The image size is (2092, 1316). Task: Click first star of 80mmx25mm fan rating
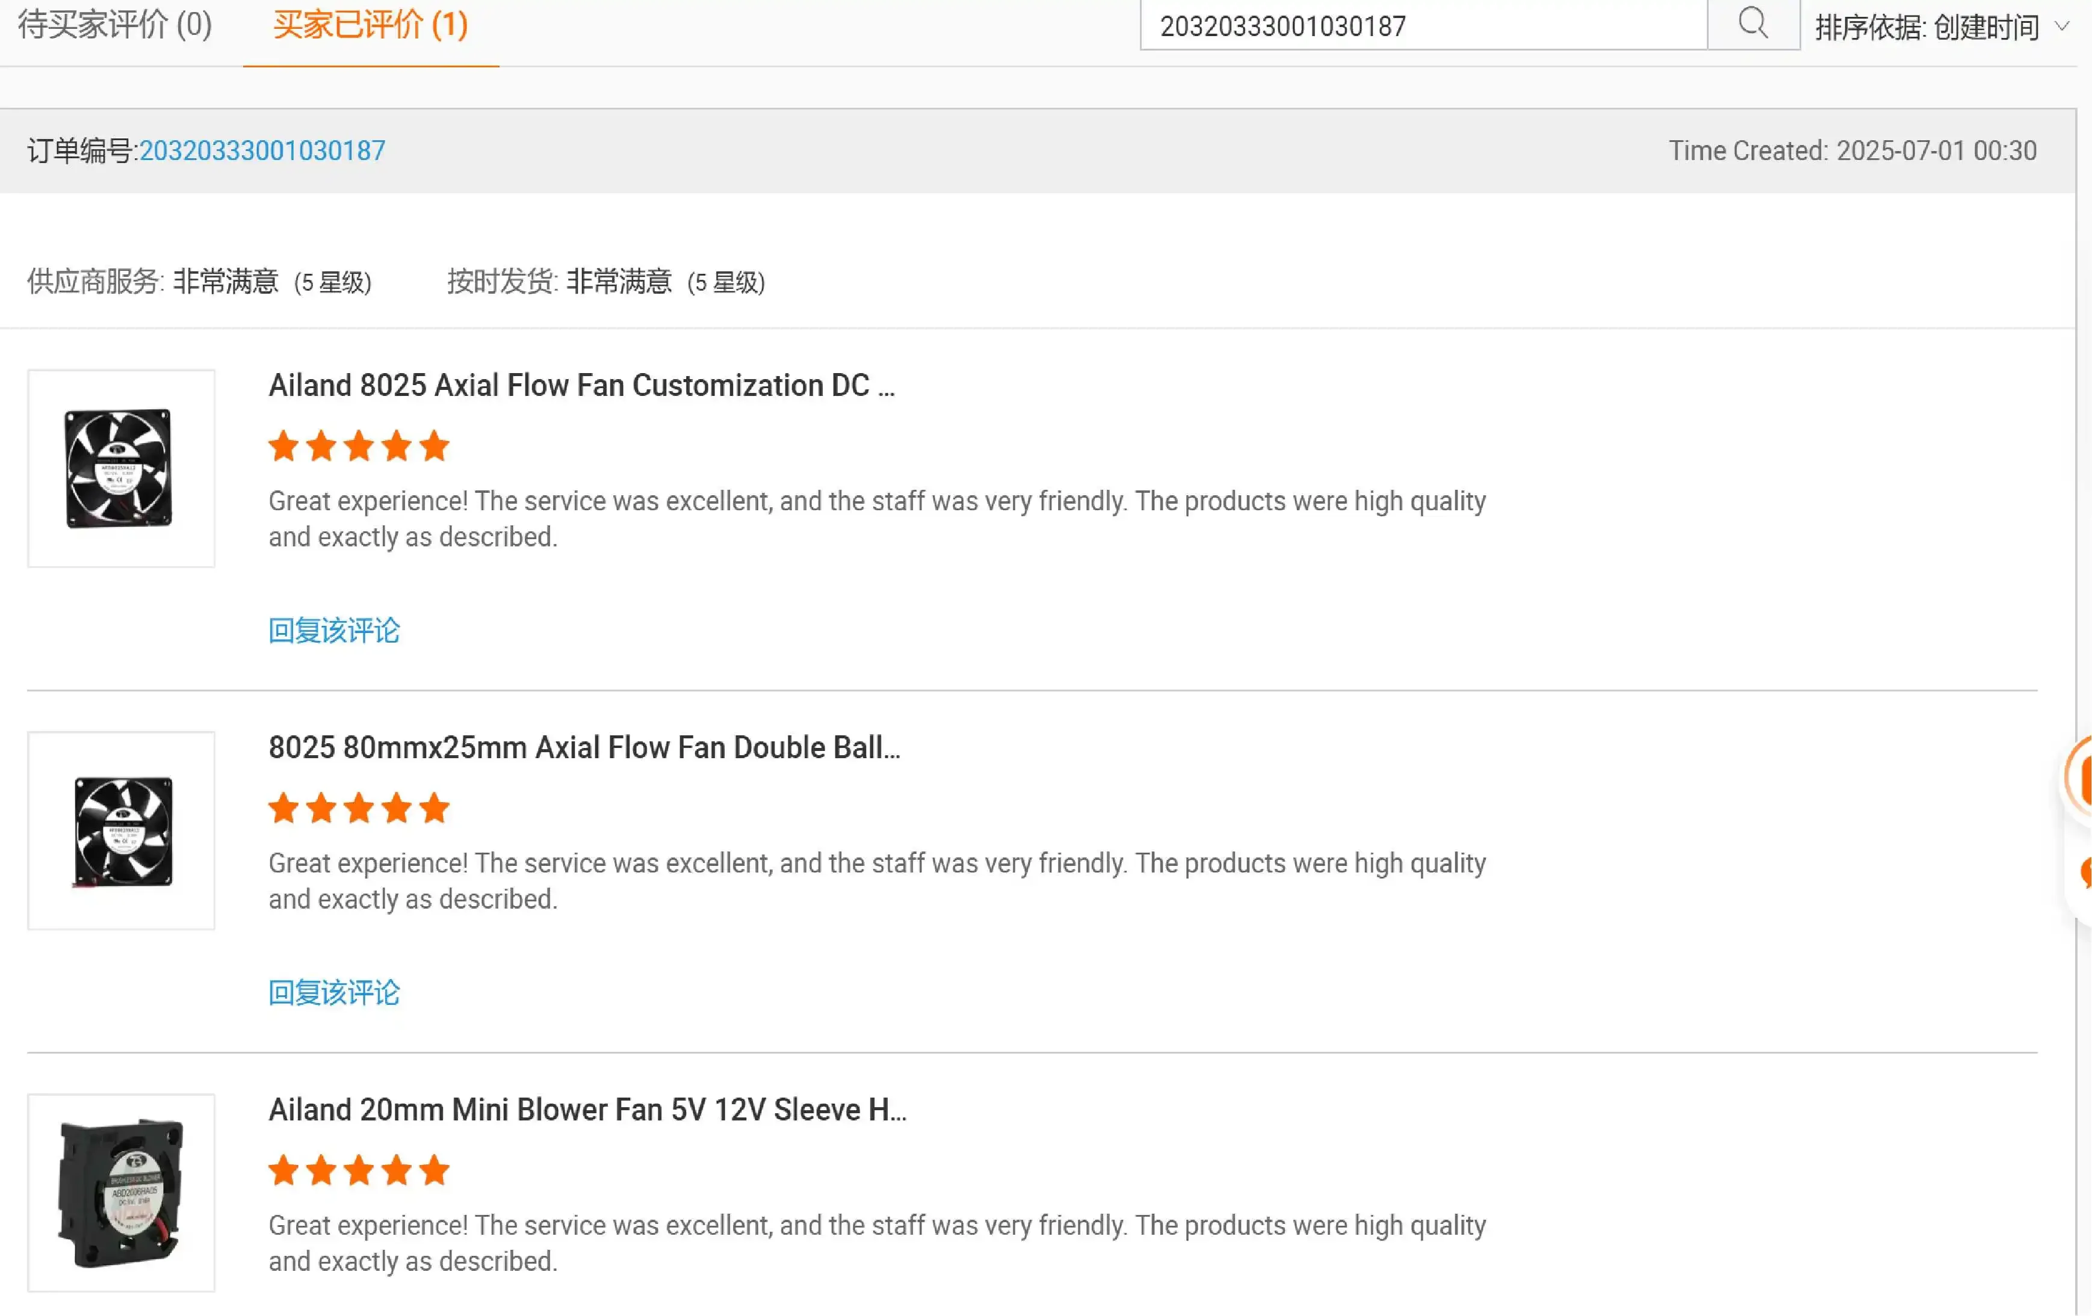click(x=283, y=809)
